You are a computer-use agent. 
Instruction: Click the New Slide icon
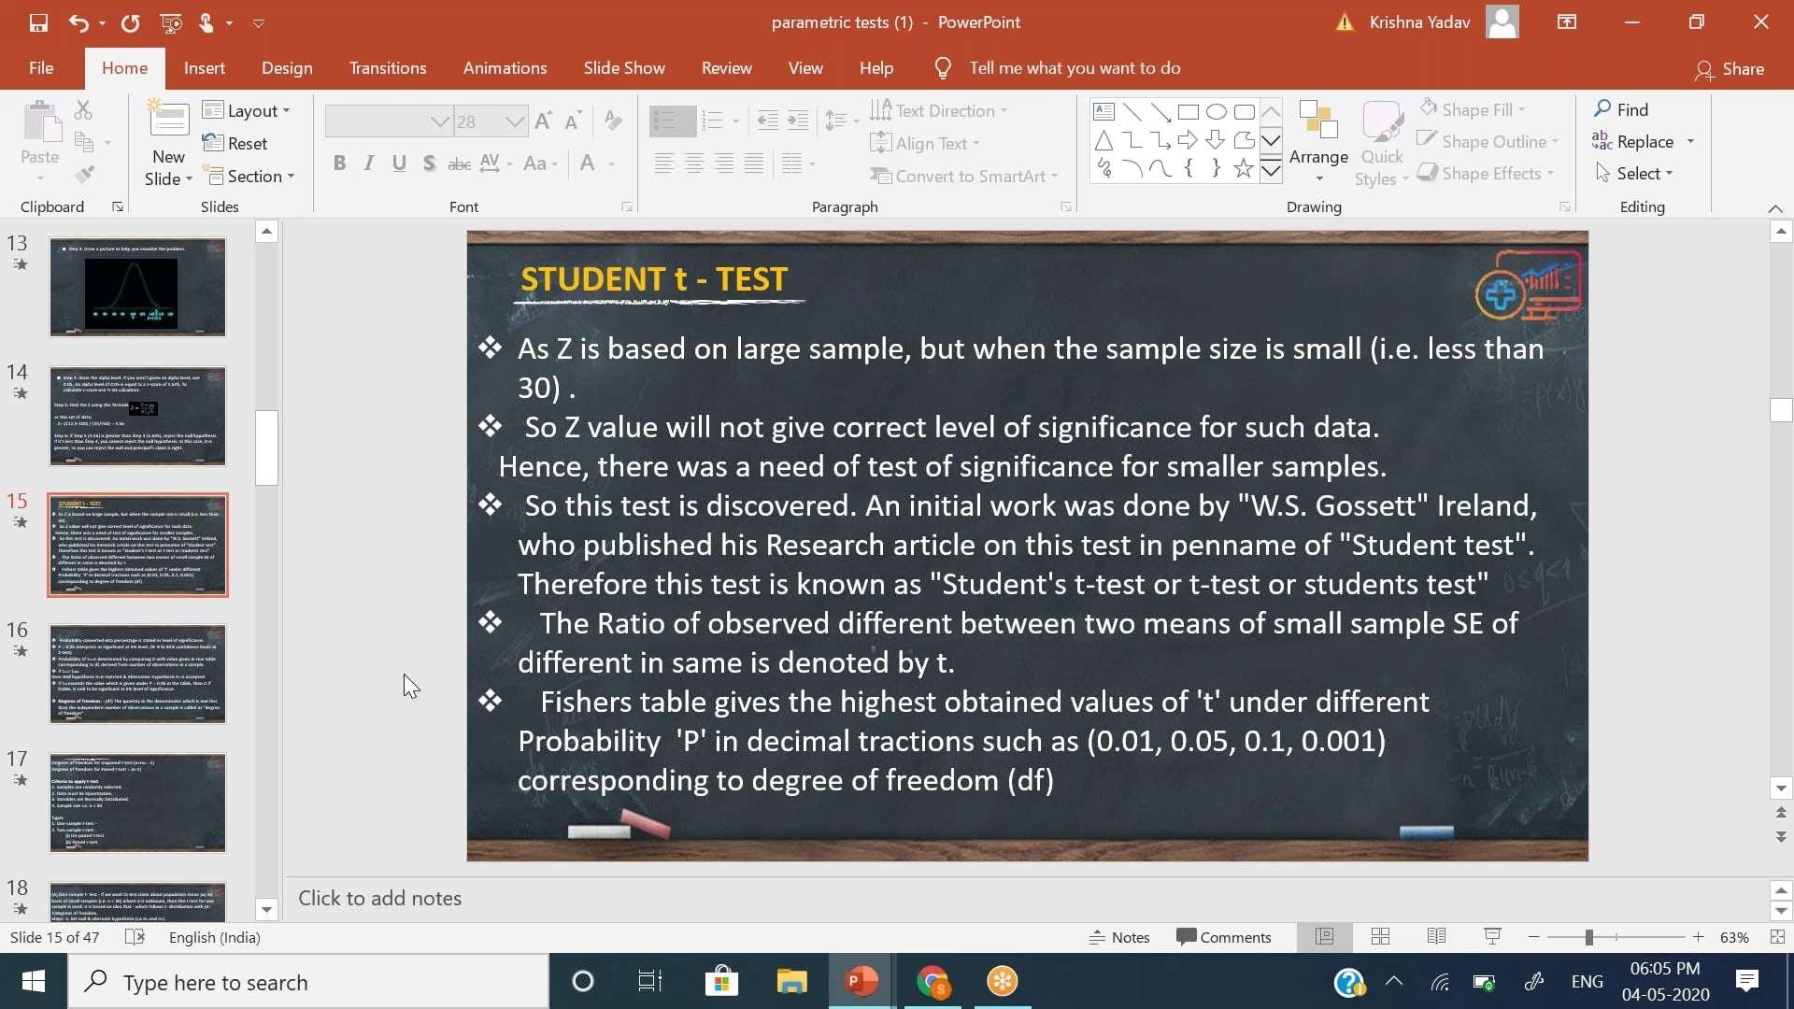(168, 120)
